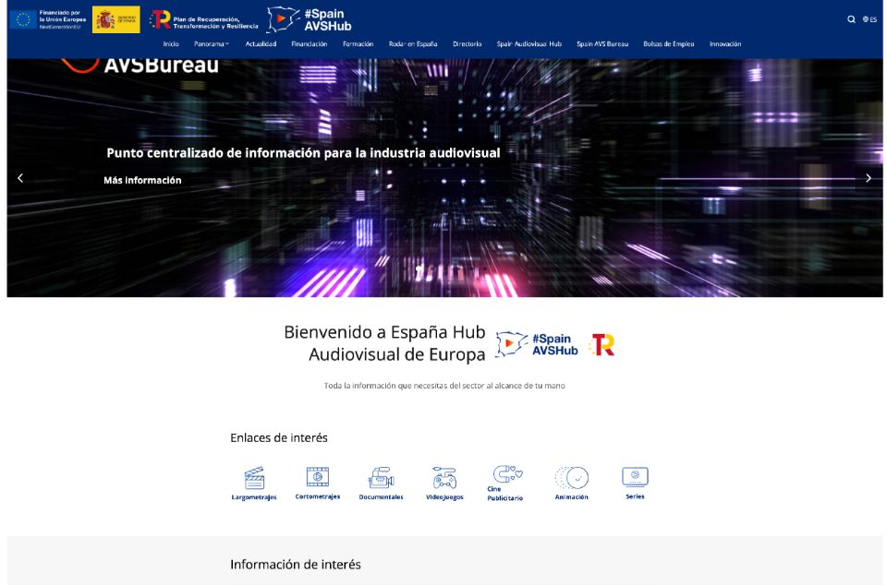This screenshot has width=887, height=585.
Task: Open the Documentales camera icon
Action: pyautogui.click(x=381, y=478)
